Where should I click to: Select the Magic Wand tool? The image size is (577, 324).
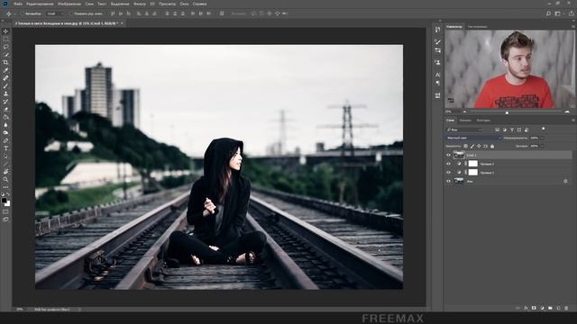point(5,54)
